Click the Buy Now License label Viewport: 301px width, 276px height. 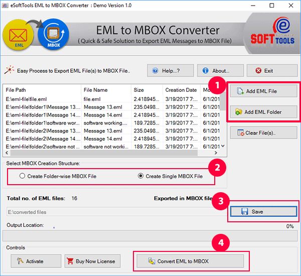(95, 261)
